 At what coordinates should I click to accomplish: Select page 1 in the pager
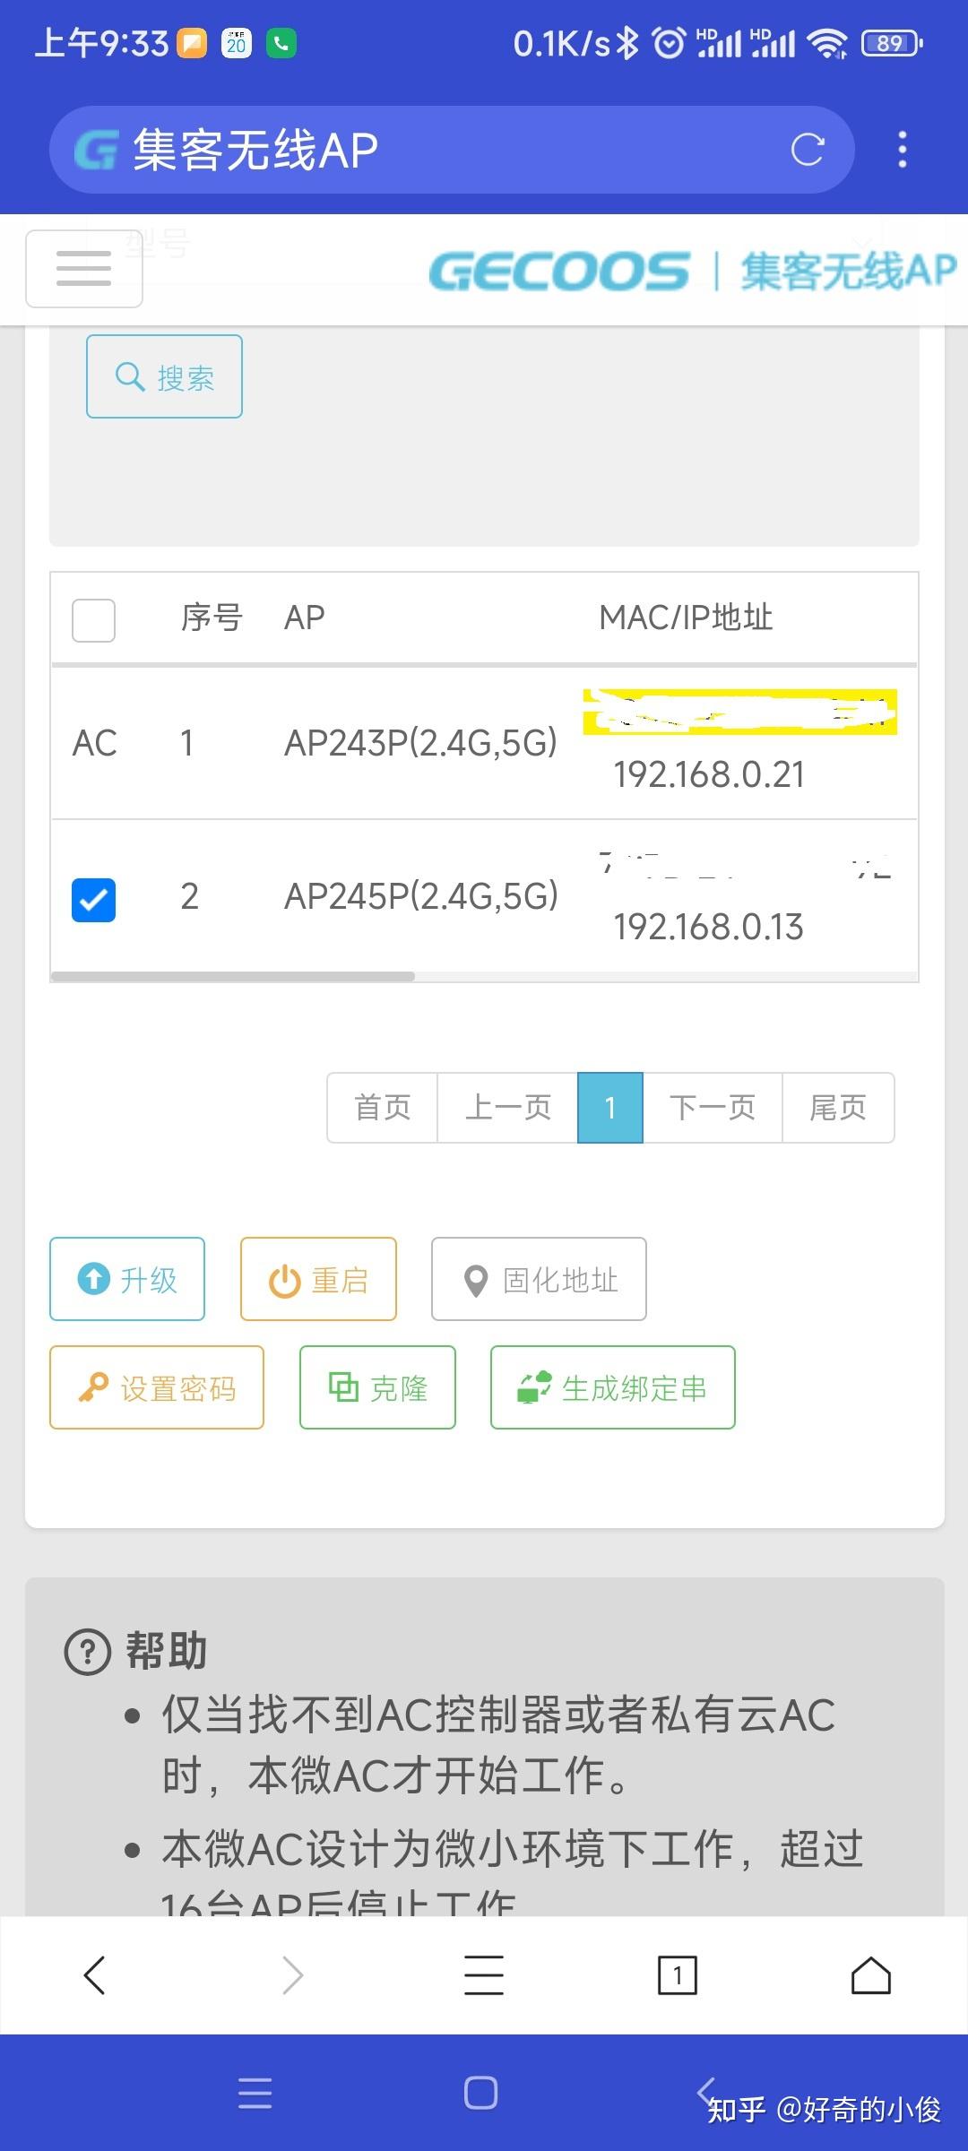tap(609, 1108)
